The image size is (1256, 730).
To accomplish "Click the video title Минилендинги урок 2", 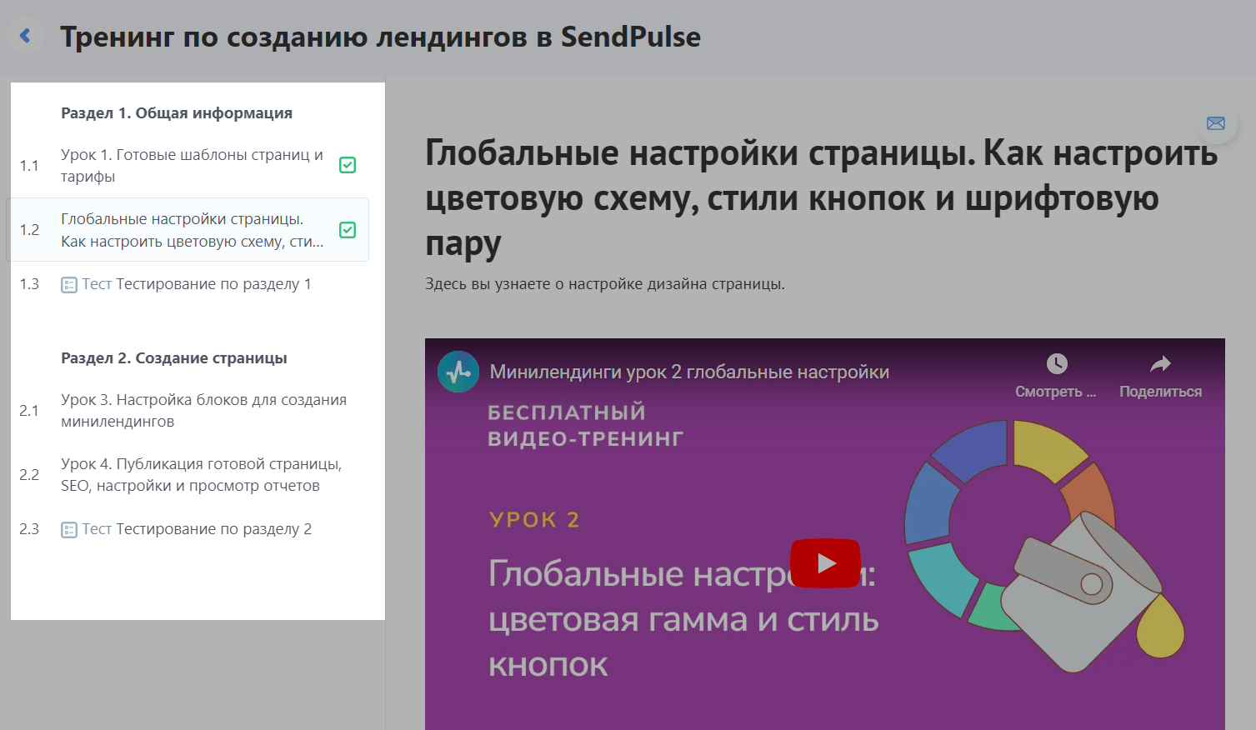I will point(689,372).
